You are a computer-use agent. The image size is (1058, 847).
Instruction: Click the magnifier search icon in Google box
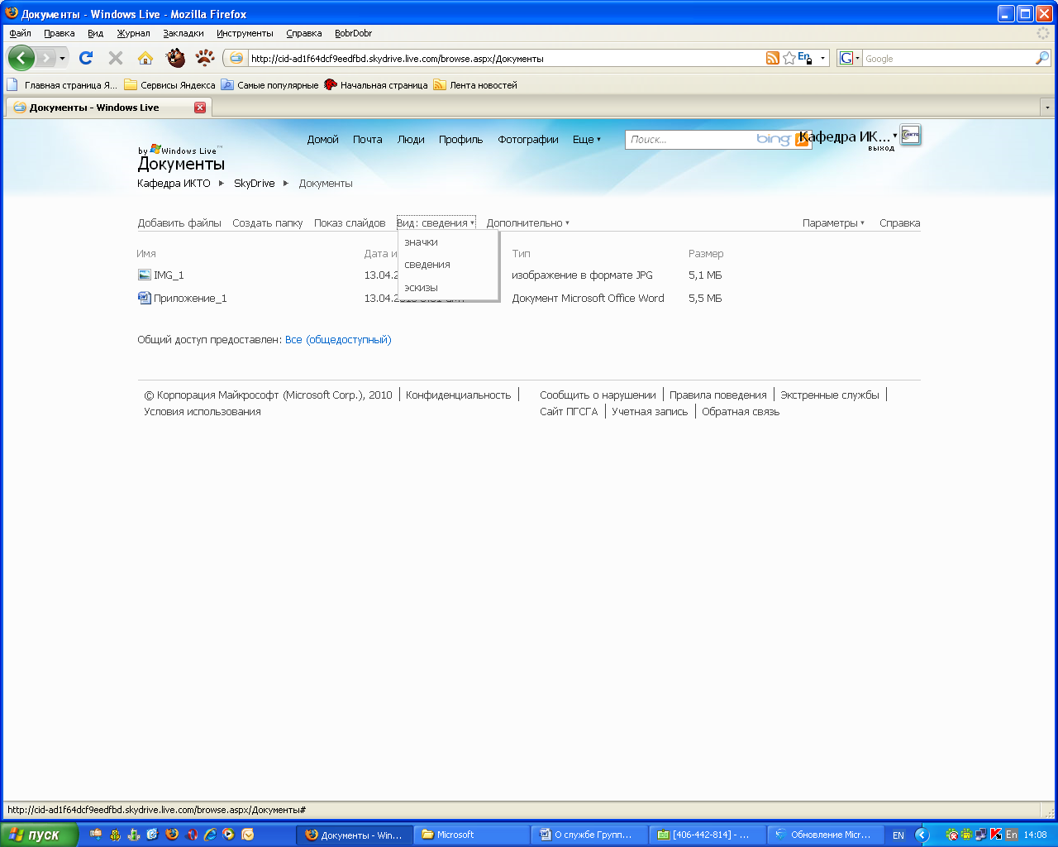click(x=1042, y=58)
